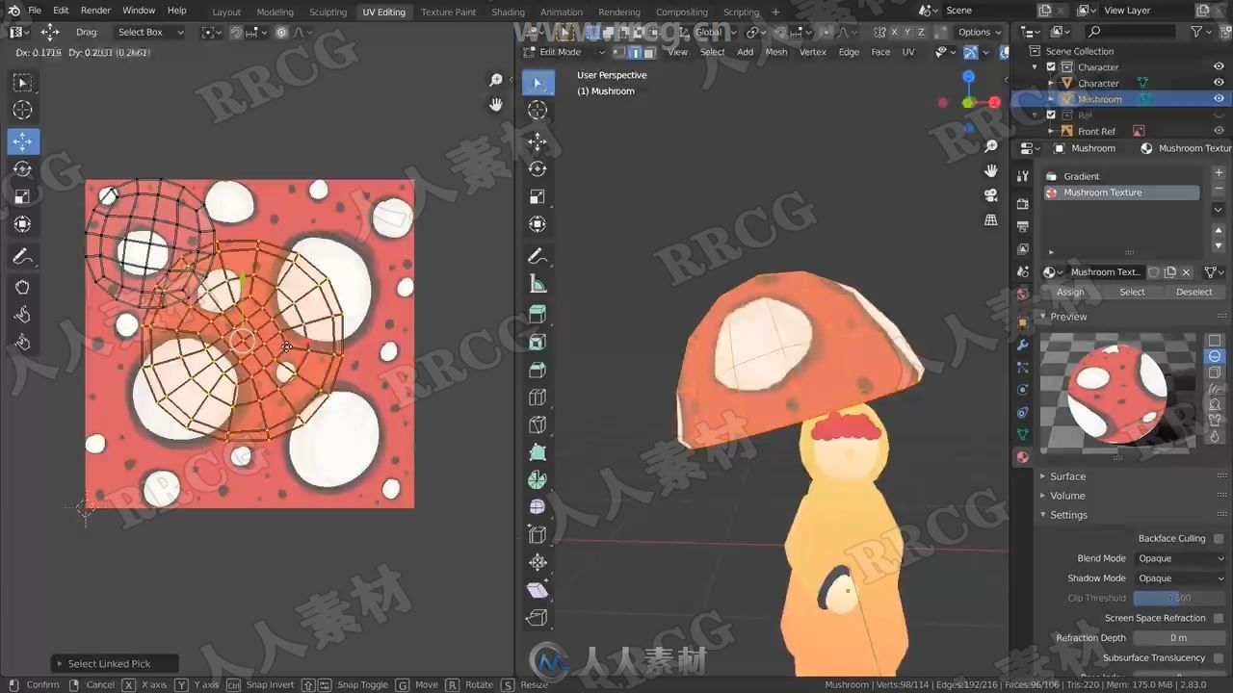Select the Inset Faces tool
This screenshot has width=1233, height=693.
click(x=538, y=342)
